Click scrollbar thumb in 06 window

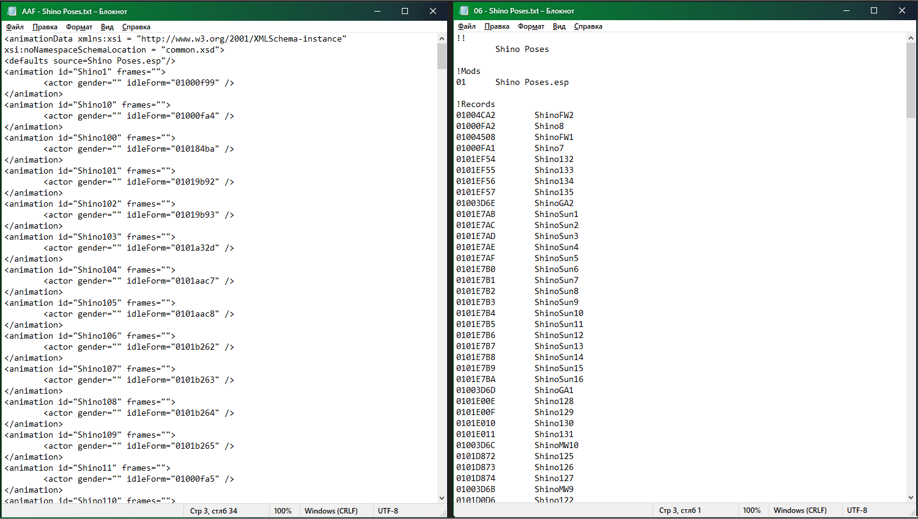click(911, 80)
